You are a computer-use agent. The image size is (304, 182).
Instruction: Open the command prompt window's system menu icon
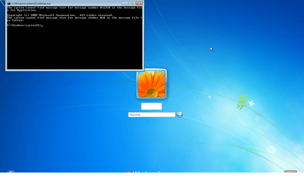coord(9,4)
